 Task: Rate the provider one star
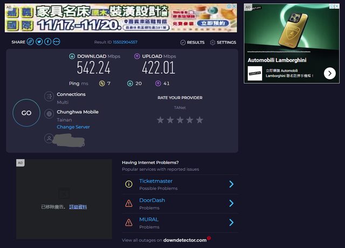pos(160,120)
